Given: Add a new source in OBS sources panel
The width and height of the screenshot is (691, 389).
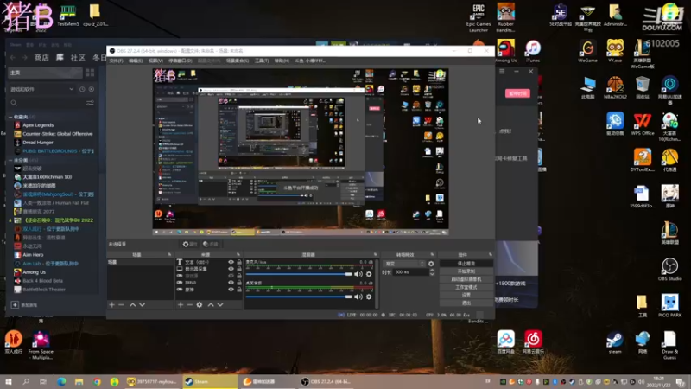Looking at the screenshot, I should point(181,305).
